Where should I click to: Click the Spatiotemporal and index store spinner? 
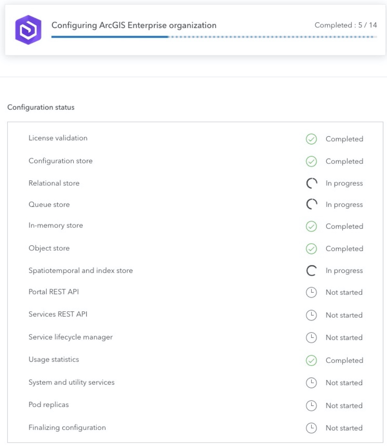pyautogui.click(x=312, y=270)
